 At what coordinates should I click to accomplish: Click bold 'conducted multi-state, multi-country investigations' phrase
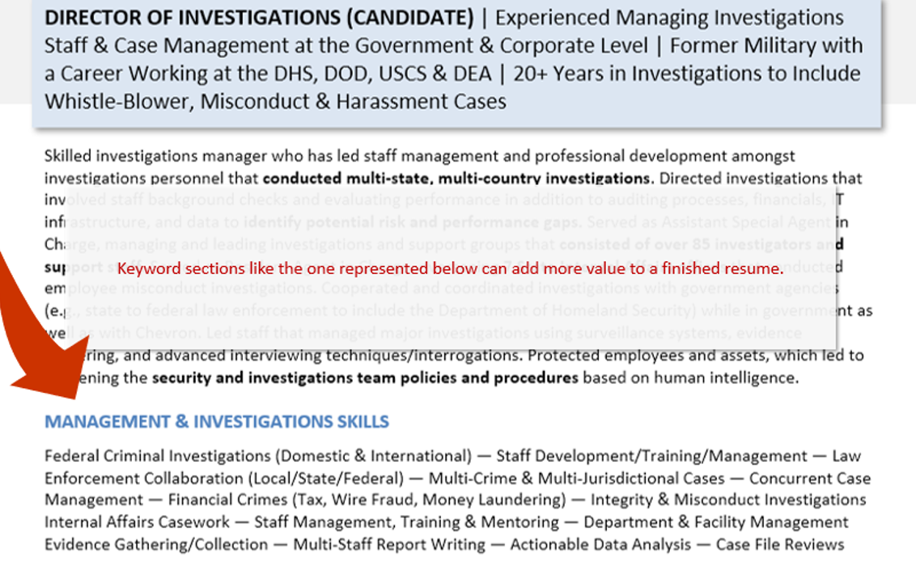[456, 178]
